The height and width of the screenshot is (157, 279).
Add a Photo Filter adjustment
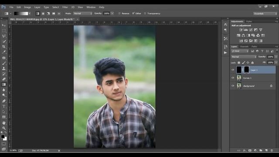click(x=253, y=35)
